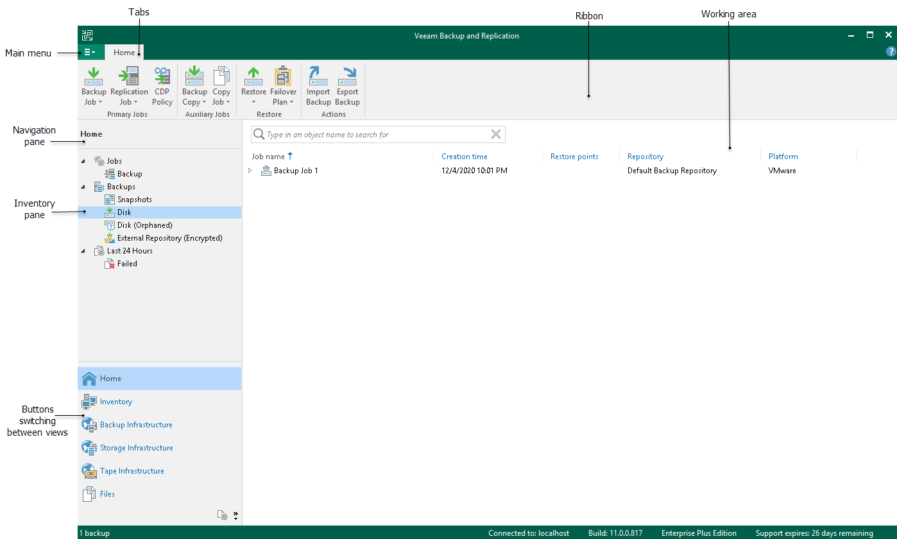The image size is (897, 539).
Task: Open the Tape Infrastructure view
Action: click(131, 470)
